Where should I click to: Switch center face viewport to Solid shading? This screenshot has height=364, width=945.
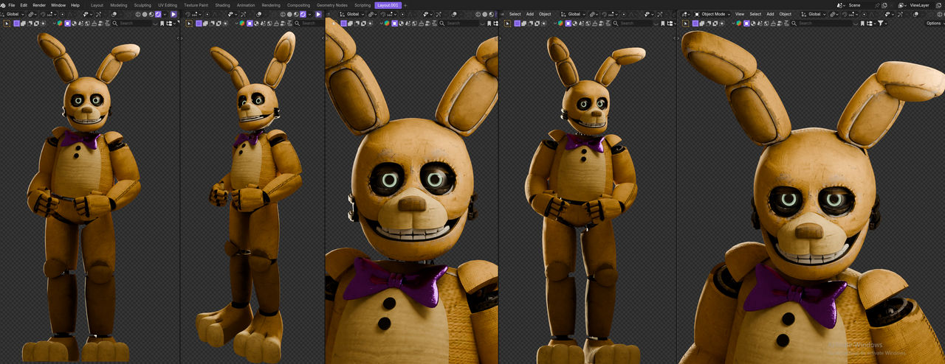coord(485,14)
